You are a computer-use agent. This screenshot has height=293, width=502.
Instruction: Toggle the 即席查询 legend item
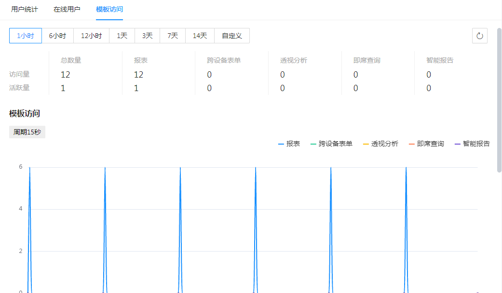pyautogui.click(x=426, y=144)
